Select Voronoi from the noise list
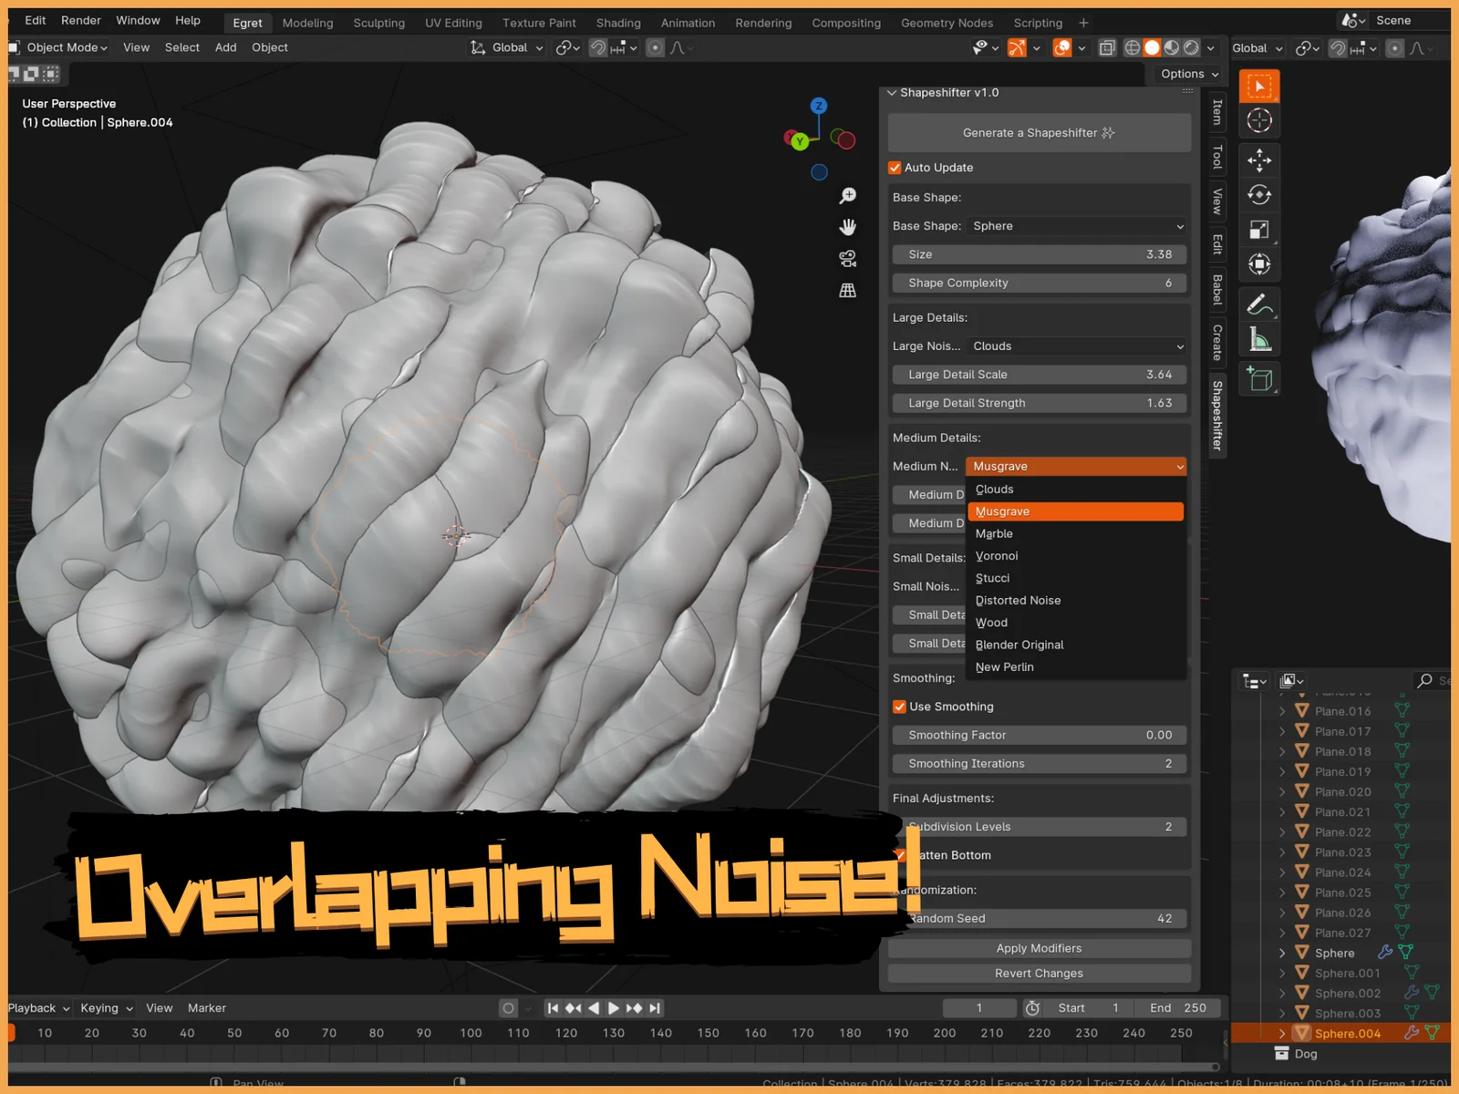1459x1094 pixels. coord(997,555)
